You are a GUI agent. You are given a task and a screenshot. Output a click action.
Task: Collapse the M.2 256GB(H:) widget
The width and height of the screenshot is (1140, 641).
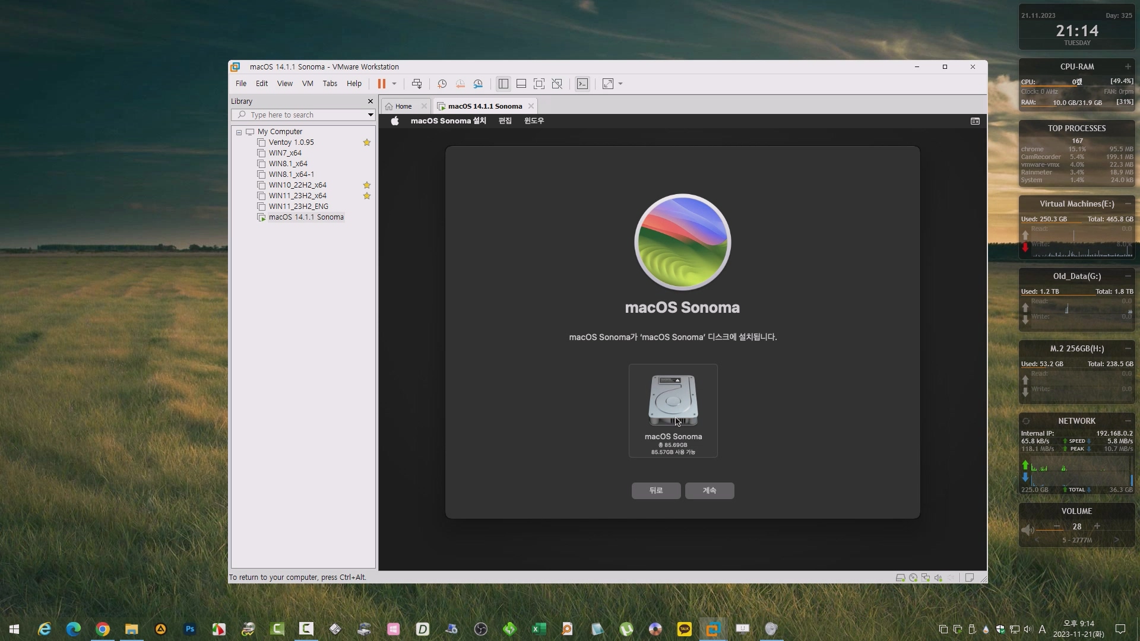[x=1128, y=349]
